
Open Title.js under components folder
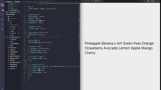point(13,29)
